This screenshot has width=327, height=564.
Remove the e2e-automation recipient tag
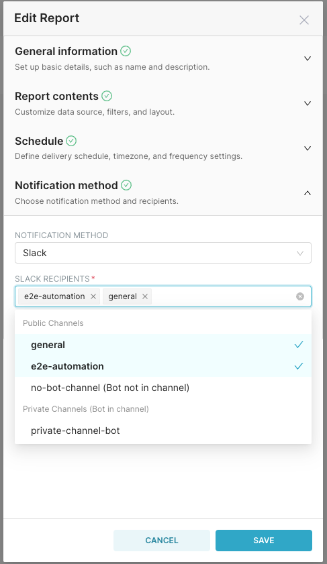click(93, 296)
